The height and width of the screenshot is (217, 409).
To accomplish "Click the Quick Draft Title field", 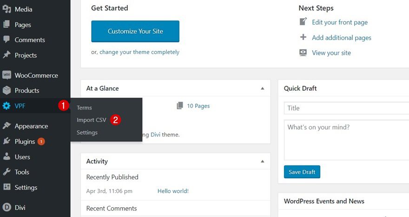I will 346,108.
